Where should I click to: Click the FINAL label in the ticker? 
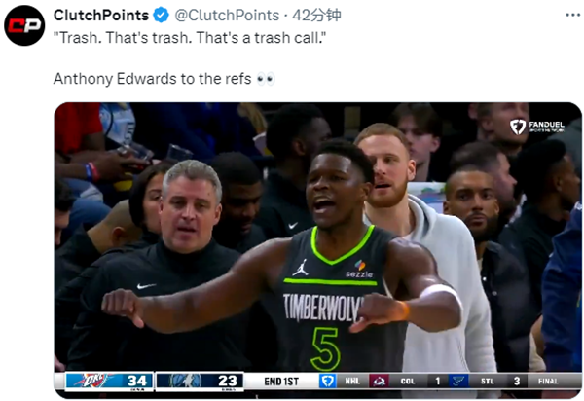548,381
